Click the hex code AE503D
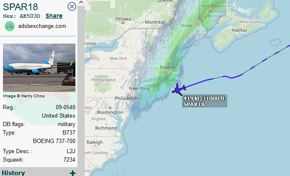 (x=30, y=16)
